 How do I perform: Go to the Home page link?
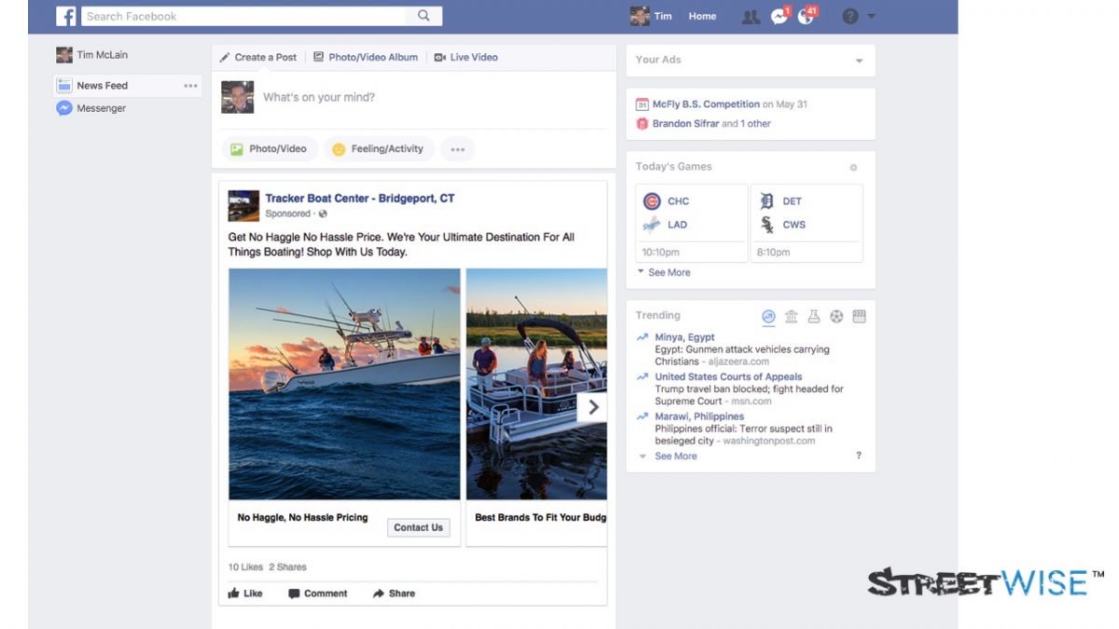click(702, 16)
